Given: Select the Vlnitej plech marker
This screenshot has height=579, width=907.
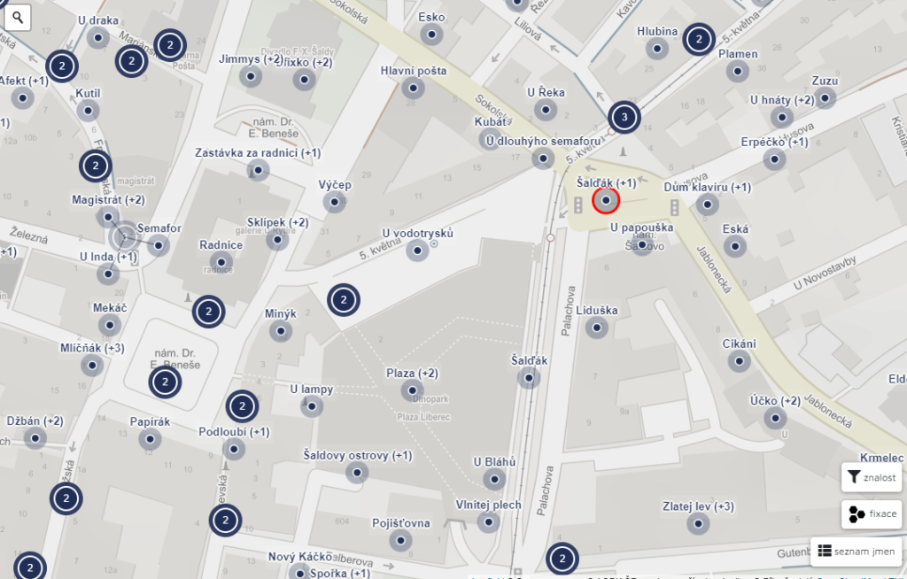Looking at the screenshot, I should tap(488, 521).
